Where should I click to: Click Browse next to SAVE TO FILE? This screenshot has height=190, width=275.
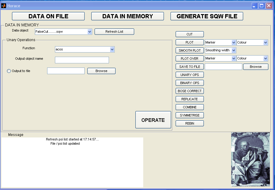coord(256,67)
